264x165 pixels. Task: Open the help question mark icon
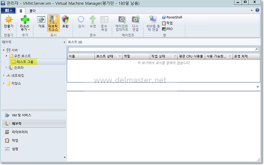tap(257, 10)
